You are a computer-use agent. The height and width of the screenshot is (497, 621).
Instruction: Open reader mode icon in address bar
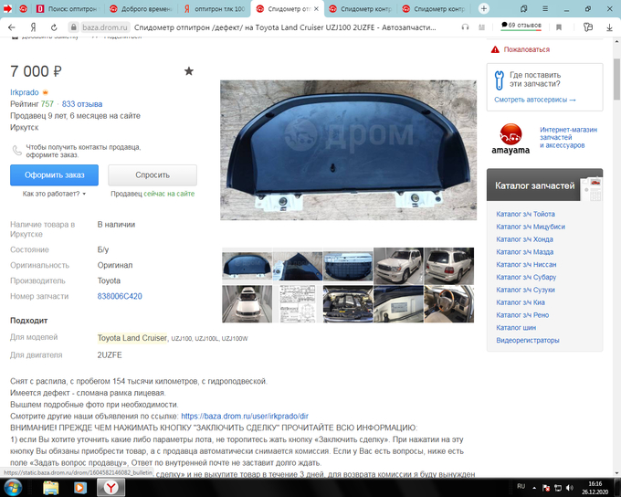481,26
